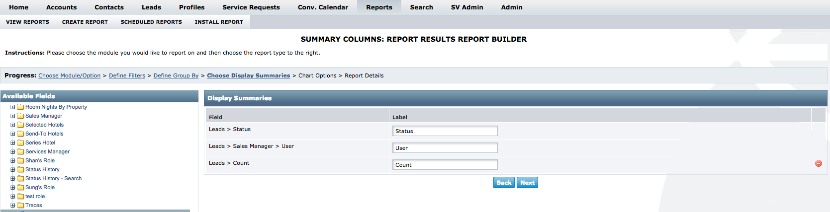Go back to Choose Module/Option step
Screen dimensions: 830x212
(69, 75)
